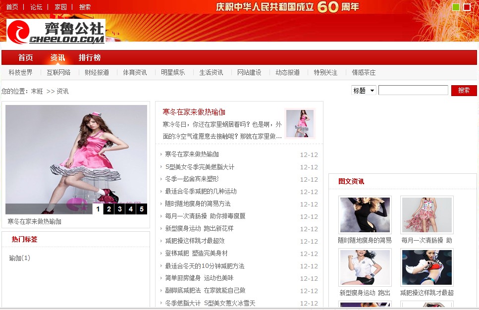Open the 科技世界 category
This screenshot has height=310, width=479.
tap(20, 72)
